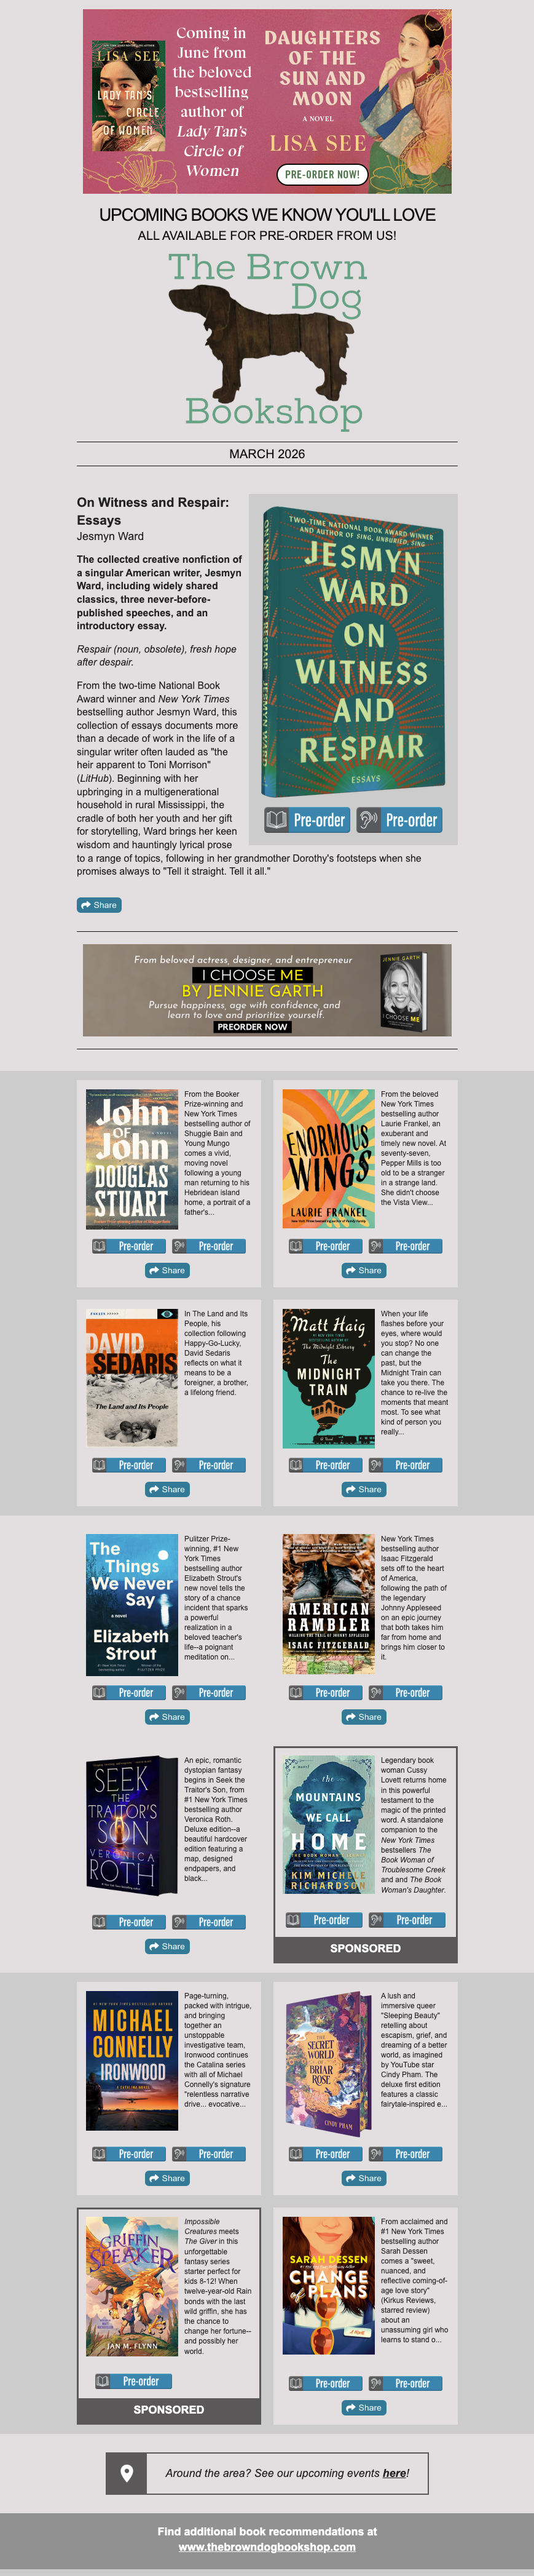Share the Enormous Wings listing
Image resolution: width=534 pixels, height=2576 pixels.
coord(363,1270)
